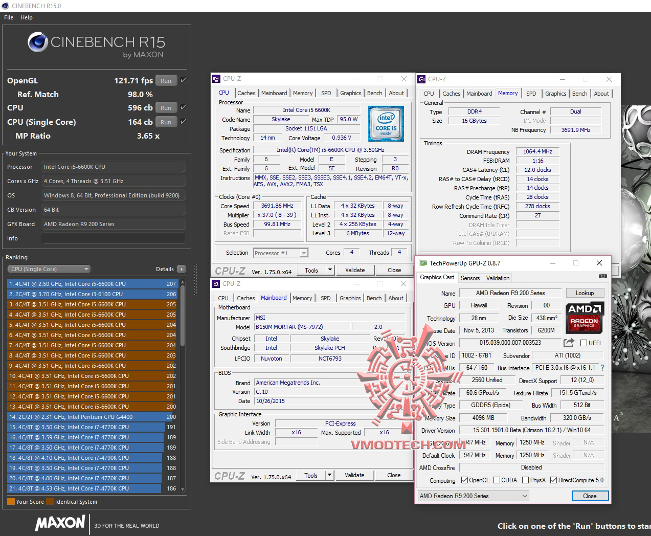The image size is (651, 536).
Task: Switch to Bench tab in Mainboard window
Action: 374,298
